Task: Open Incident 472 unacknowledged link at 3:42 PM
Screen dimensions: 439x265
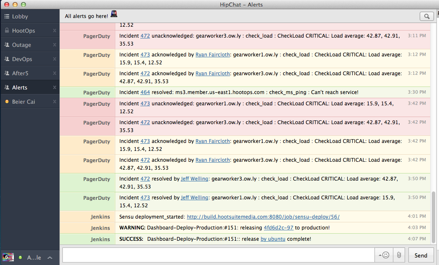Action: point(145,122)
